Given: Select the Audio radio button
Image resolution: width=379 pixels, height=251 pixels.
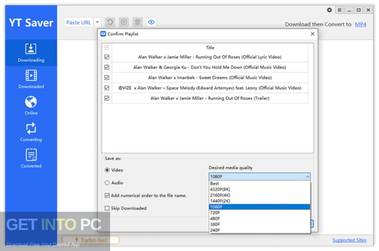Looking at the screenshot, I should (x=107, y=182).
